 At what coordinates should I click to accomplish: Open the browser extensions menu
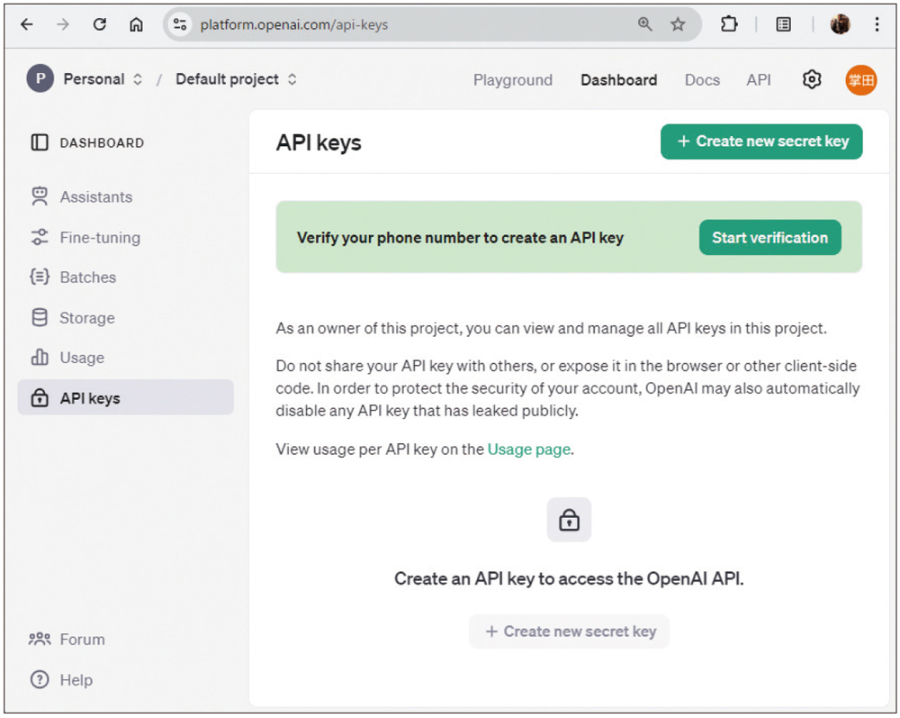pyautogui.click(x=729, y=24)
